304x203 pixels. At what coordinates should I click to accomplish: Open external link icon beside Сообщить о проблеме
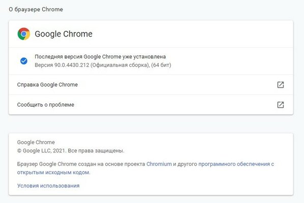tap(280, 105)
